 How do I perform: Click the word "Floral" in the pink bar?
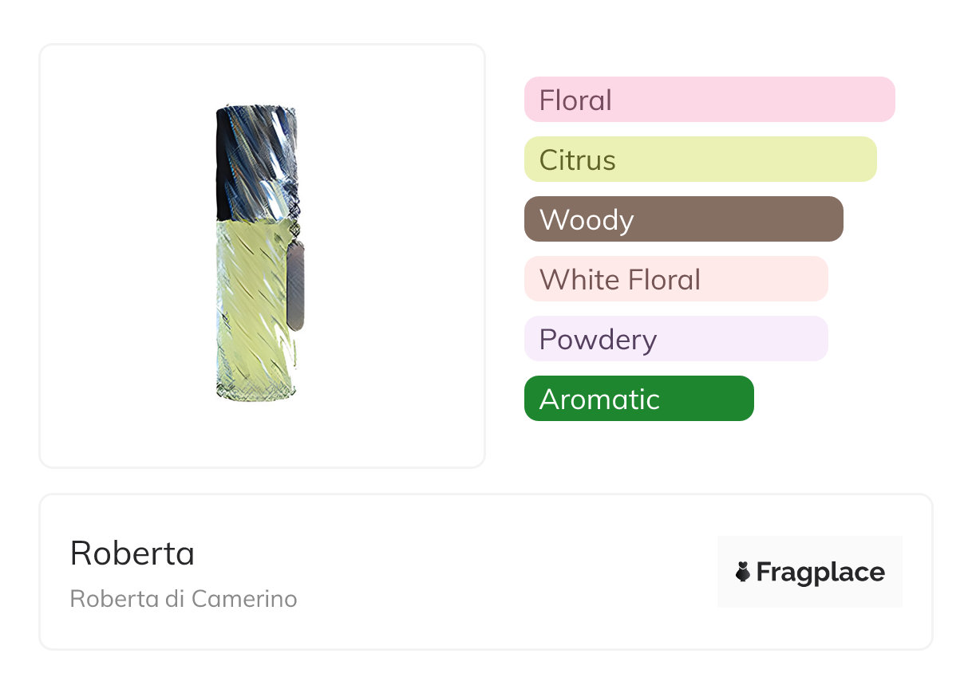point(575,100)
